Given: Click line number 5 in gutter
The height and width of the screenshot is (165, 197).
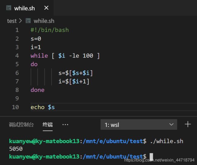Looking at the screenshot, I should click(17, 64).
